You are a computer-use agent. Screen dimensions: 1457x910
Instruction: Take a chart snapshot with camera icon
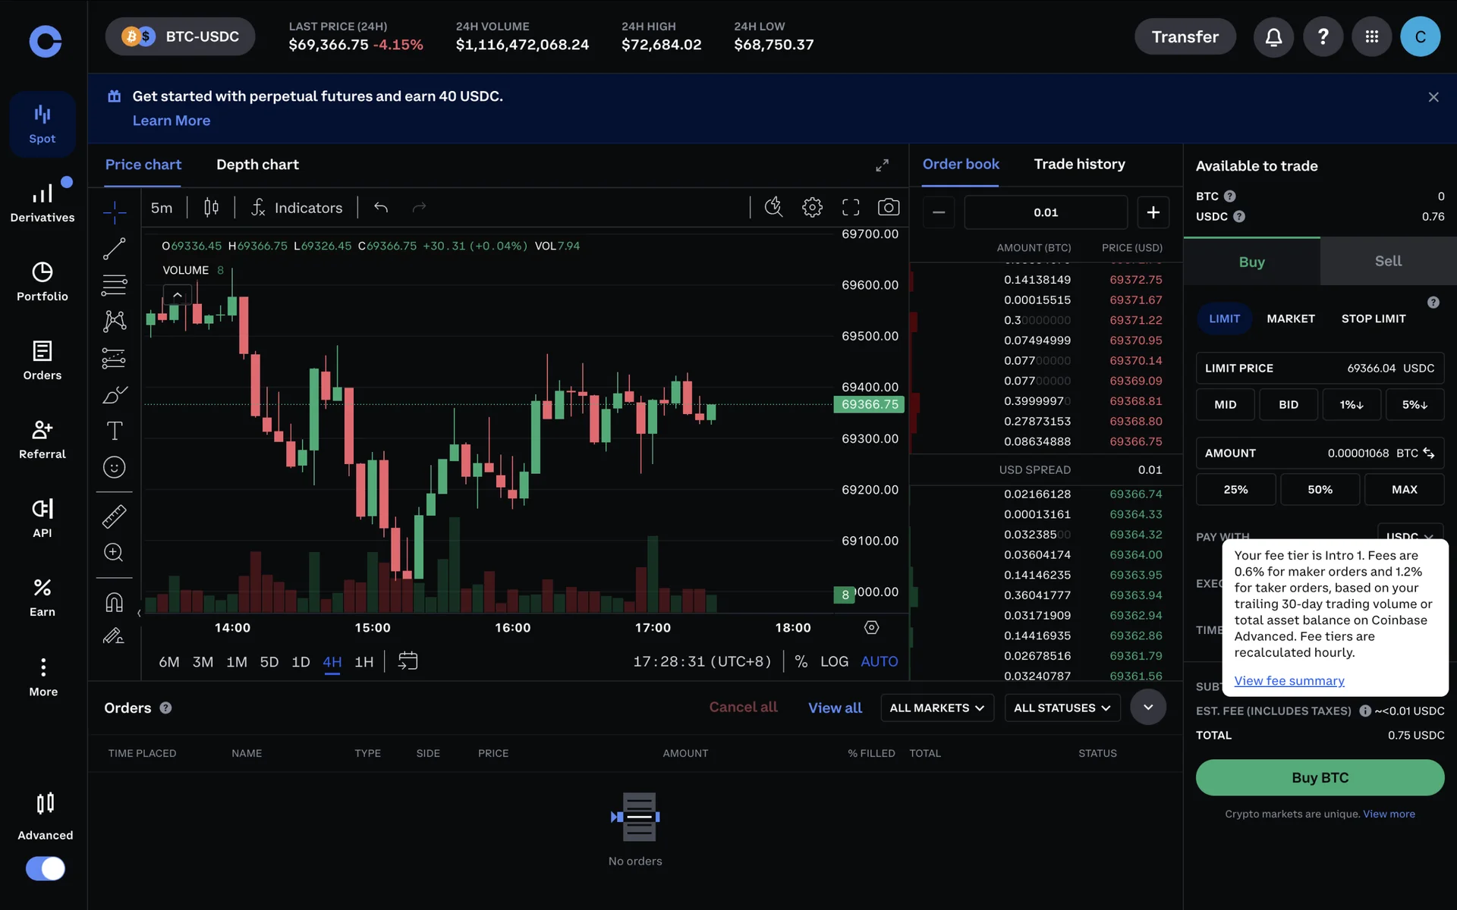[888, 207]
